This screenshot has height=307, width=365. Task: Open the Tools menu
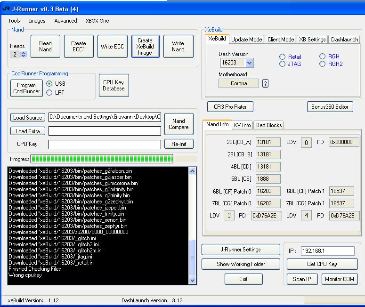click(14, 21)
